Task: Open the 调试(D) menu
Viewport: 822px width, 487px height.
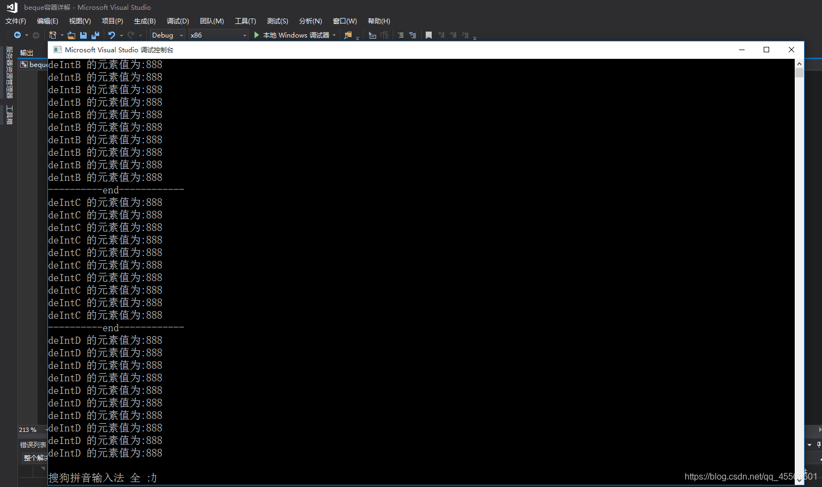Action: [x=178, y=21]
